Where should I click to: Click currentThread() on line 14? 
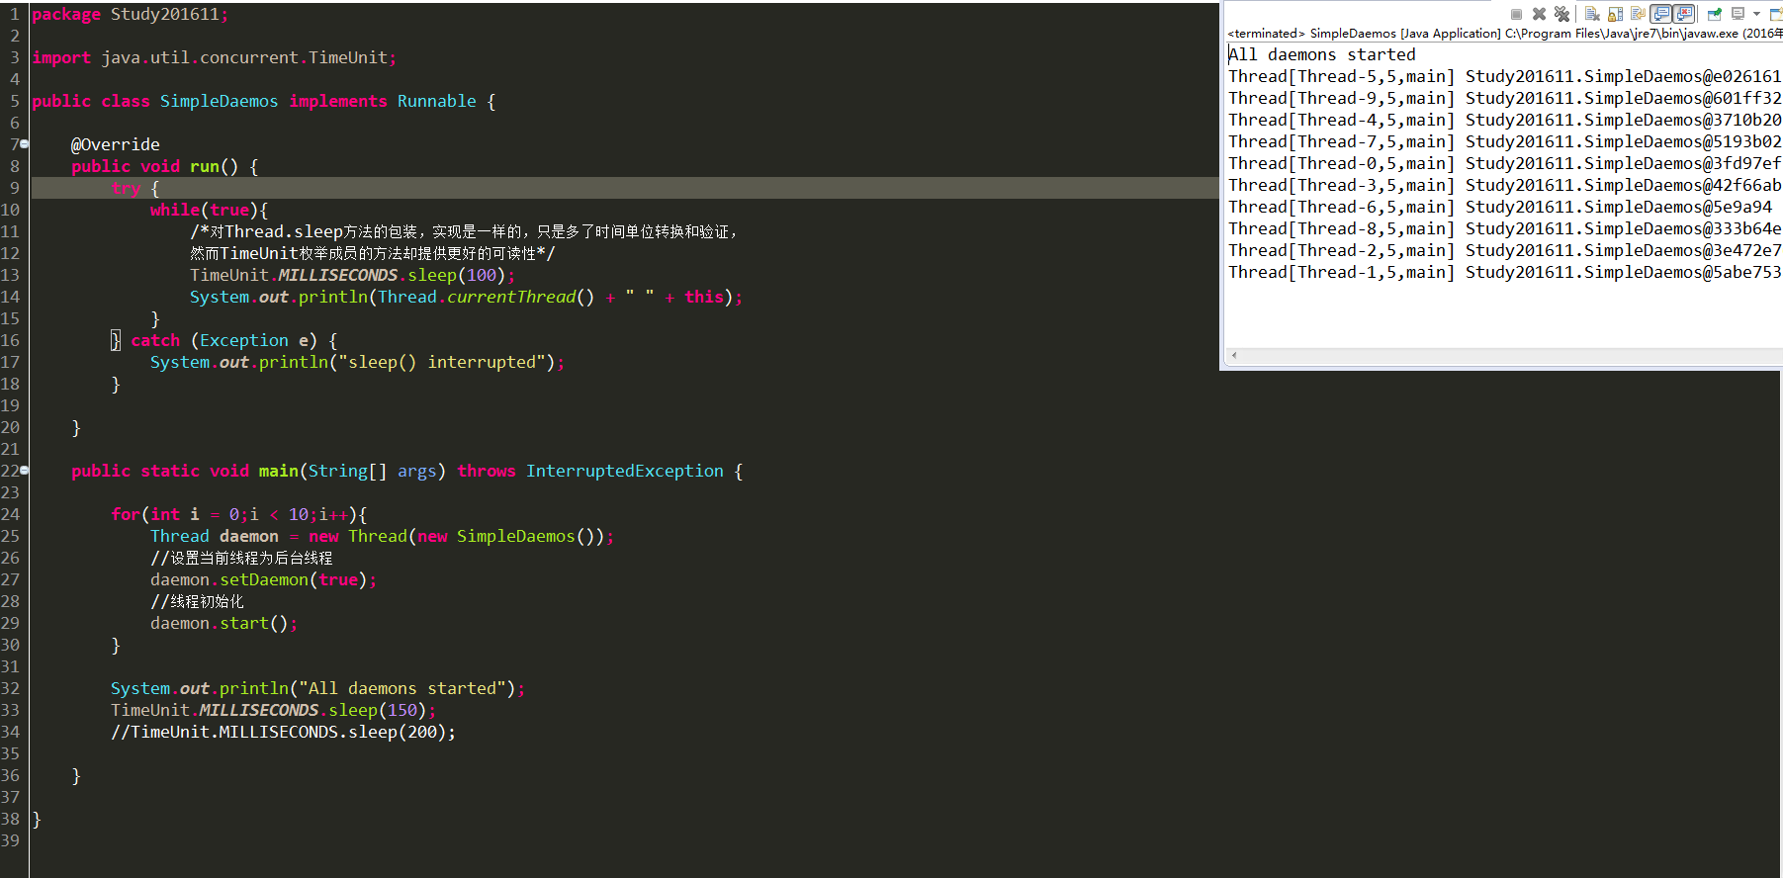coord(520,297)
